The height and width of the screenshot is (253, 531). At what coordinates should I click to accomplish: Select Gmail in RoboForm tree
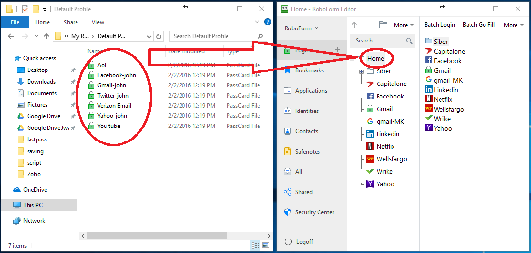[x=379, y=109]
